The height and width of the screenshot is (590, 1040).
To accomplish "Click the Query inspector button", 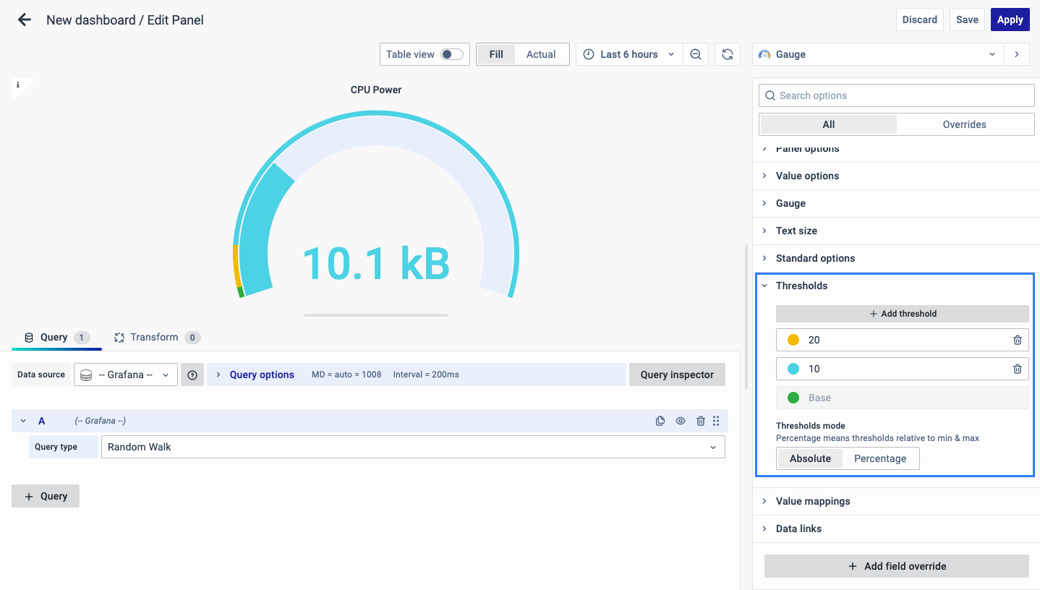I will coord(677,375).
